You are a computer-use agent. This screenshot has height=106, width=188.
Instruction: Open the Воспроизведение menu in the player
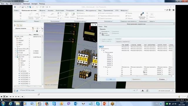[x=16, y=4]
